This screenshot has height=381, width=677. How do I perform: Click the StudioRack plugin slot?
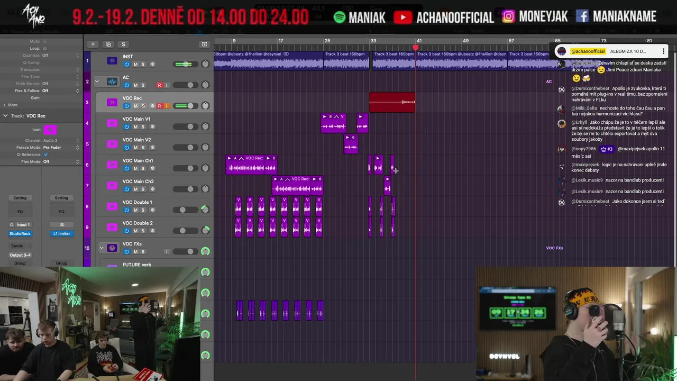[20, 233]
